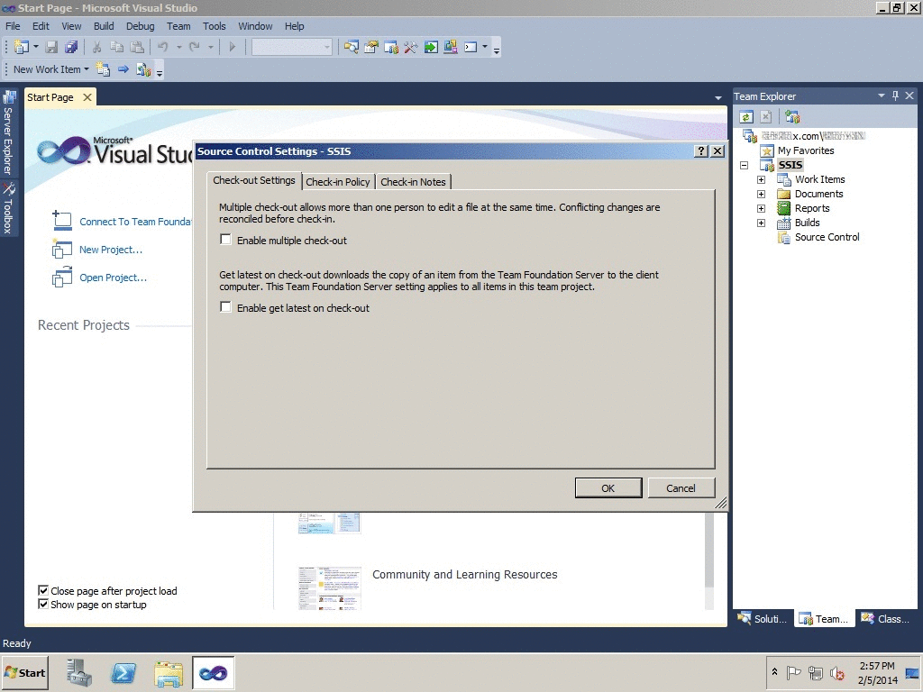Click OK in Source Control Settings

tap(608, 487)
